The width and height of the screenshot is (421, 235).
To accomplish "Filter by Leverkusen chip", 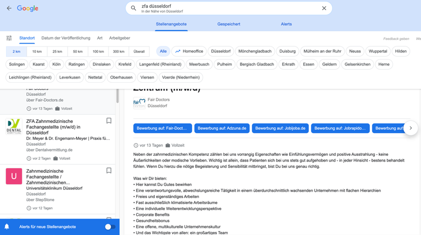I will coord(70,77).
